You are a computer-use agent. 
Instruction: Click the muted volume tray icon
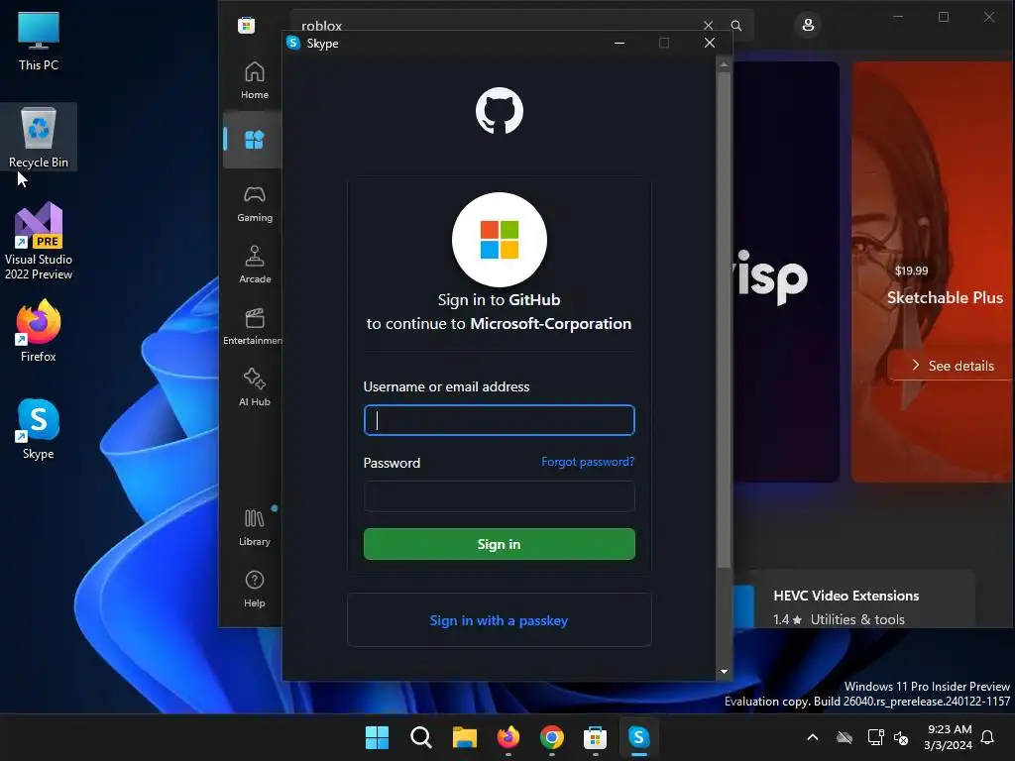[x=900, y=737]
